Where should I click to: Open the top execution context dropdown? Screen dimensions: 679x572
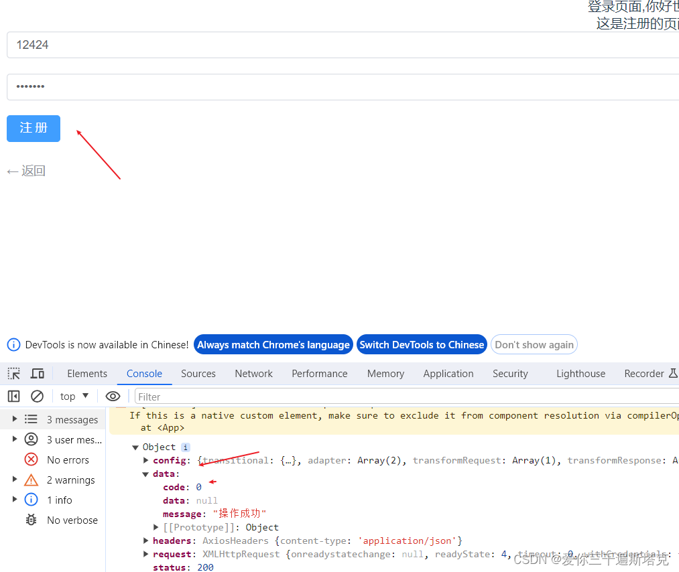point(74,396)
